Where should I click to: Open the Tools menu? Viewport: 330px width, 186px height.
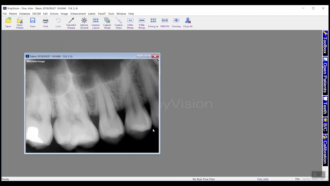tap(111, 14)
